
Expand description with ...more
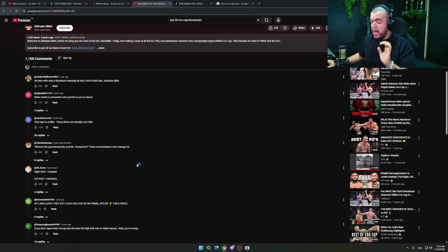pyautogui.click(x=100, y=48)
